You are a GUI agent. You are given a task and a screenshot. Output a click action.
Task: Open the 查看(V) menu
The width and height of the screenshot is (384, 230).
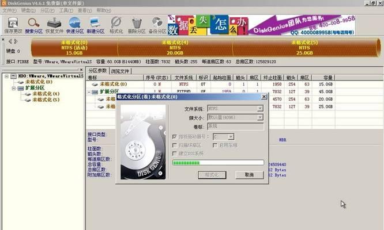click(x=85, y=10)
